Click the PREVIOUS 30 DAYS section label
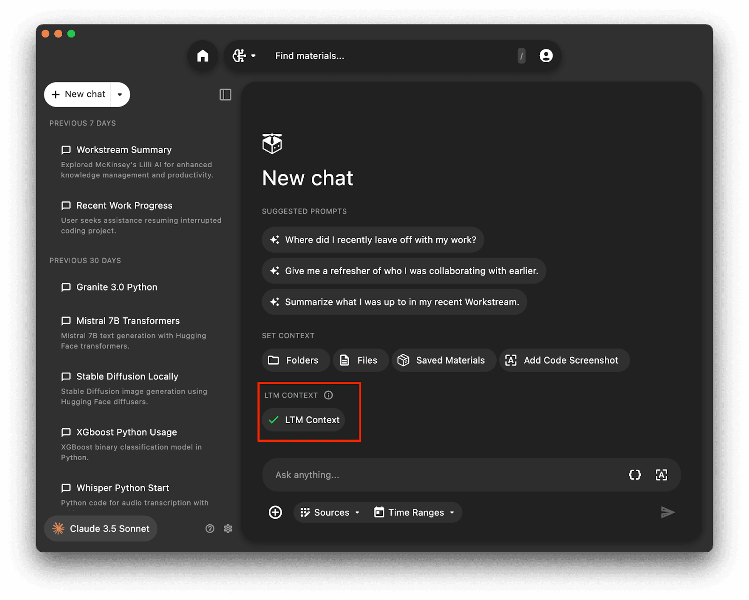 click(x=85, y=261)
